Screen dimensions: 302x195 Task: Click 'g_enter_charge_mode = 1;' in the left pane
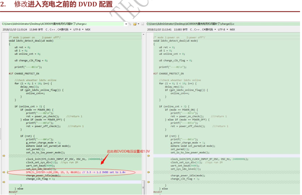[43, 143]
